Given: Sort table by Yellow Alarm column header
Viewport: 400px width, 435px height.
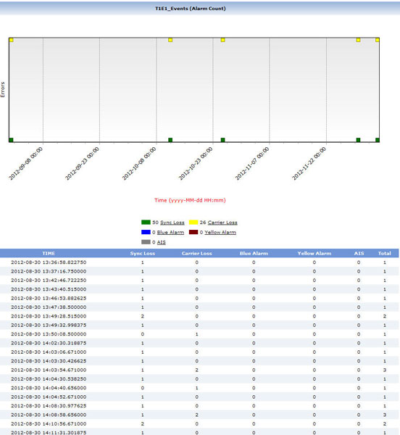Looking at the screenshot, I should 314,253.
